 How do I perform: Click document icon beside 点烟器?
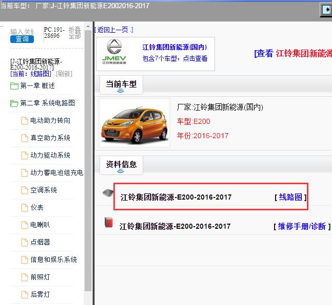click(x=24, y=242)
